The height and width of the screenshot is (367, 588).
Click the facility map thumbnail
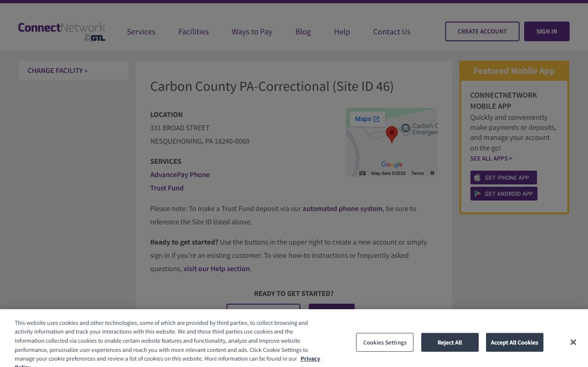coord(392,142)
